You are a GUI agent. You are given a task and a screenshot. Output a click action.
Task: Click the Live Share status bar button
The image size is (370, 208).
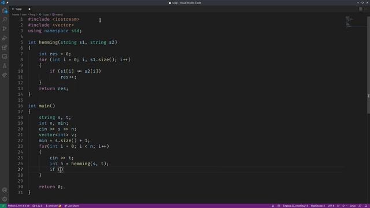(72, 206)
